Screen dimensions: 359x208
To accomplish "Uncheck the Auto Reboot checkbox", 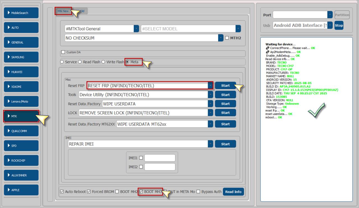I will [x=62, y=192].
